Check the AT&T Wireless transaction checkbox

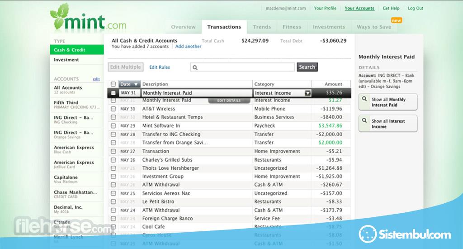tap(113, 109)
